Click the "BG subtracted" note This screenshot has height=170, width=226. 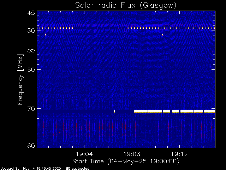(x=77, y=169)
